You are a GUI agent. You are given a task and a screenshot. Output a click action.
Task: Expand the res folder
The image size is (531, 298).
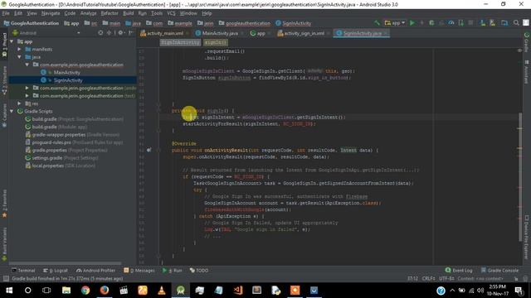pyautogui.click(x=19, y=103)
